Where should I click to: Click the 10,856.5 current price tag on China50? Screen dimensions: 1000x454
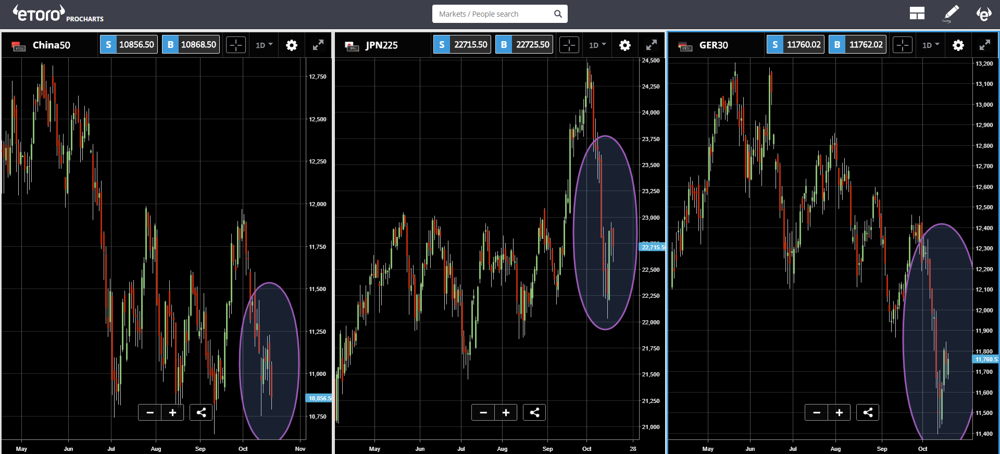coord(319,398)
